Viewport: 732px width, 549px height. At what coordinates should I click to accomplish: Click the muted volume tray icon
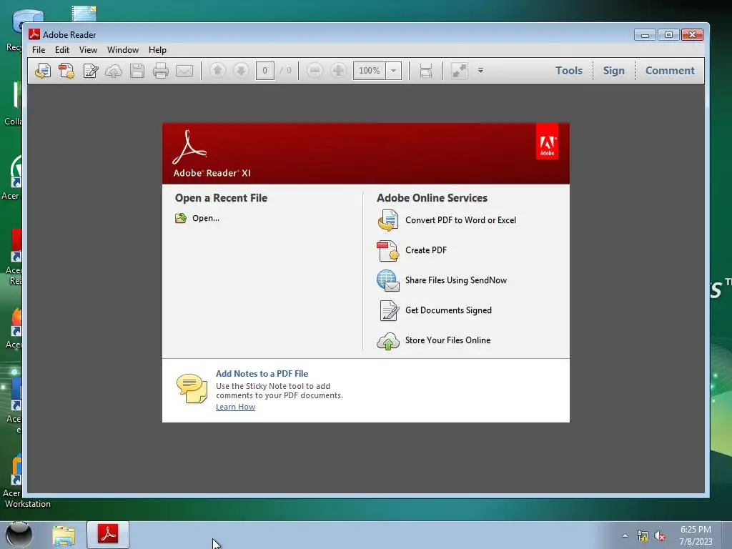point(660,536)
